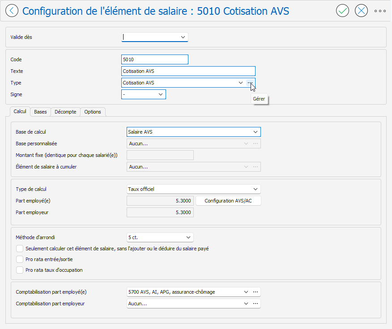Cancel with the blue X icon
392x329 pixels.
tap(361, 11)
